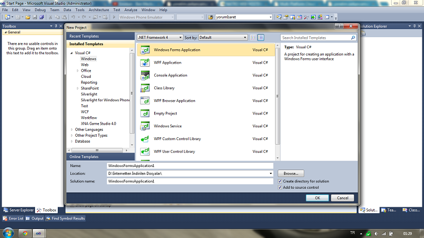This screenshot has height=238, width=424.
Task: Select the XNA Game Studio 4.0 category
Action: (99, 124)
